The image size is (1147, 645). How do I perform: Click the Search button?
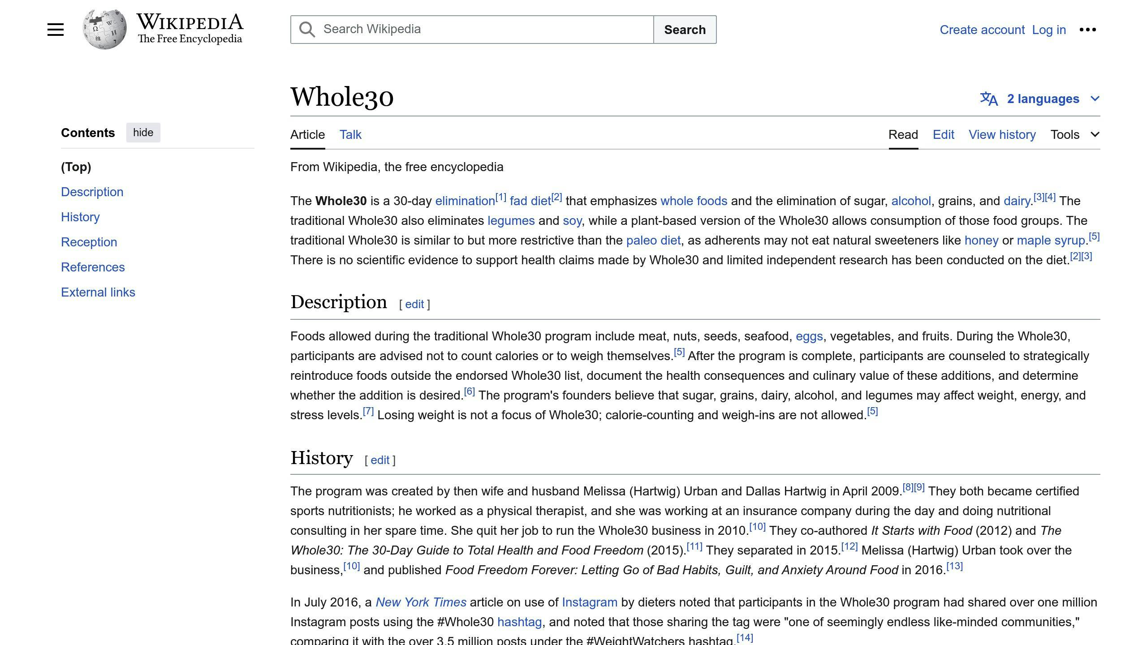pos(685,30)
